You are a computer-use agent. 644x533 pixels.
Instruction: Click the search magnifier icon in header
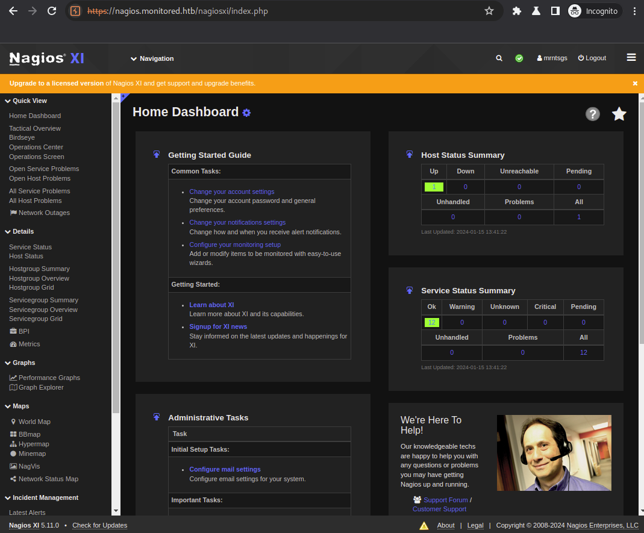click(x=499, y=58)
